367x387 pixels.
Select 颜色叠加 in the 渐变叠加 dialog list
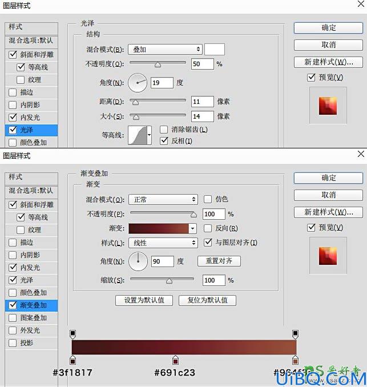(31, 292)
